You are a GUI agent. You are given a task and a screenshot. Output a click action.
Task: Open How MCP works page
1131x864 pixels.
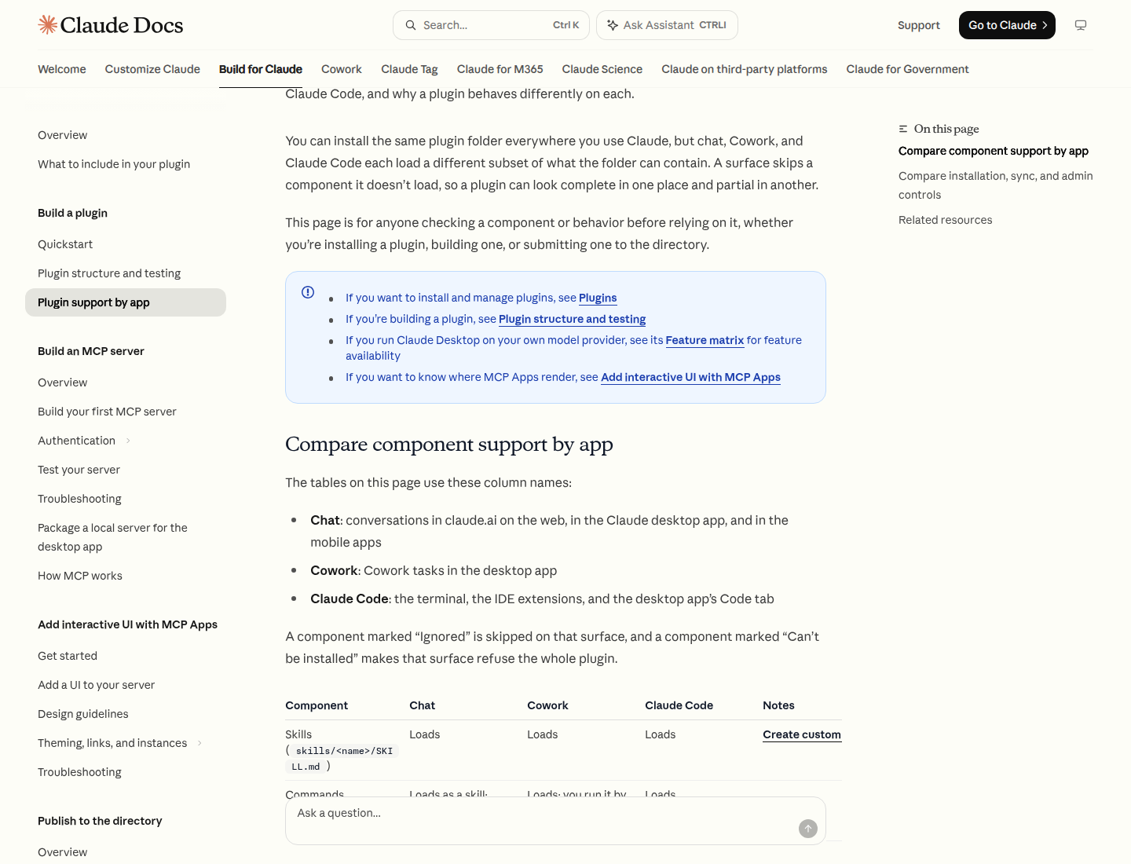(80, 576)
